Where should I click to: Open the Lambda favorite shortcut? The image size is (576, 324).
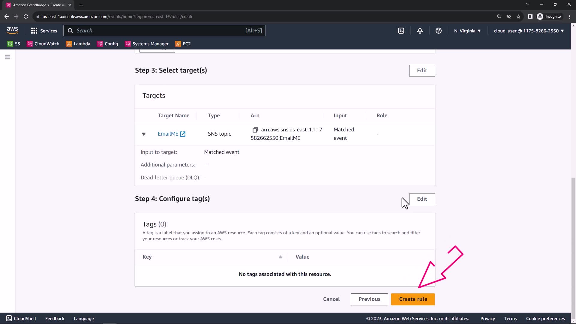pyautogui.click(x=78, y=44)
